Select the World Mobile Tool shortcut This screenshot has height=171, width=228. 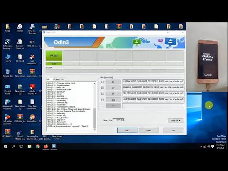20,134
